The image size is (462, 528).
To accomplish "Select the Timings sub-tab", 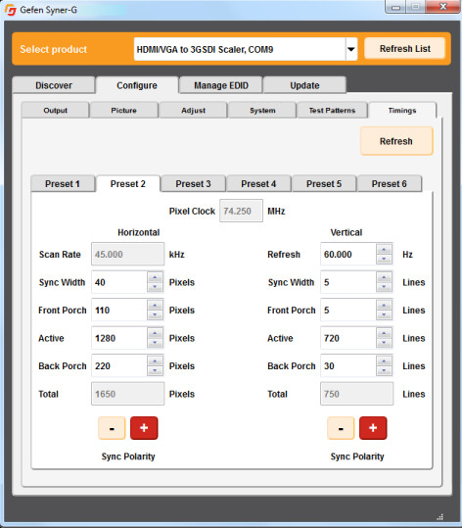I will coord(402,110).
